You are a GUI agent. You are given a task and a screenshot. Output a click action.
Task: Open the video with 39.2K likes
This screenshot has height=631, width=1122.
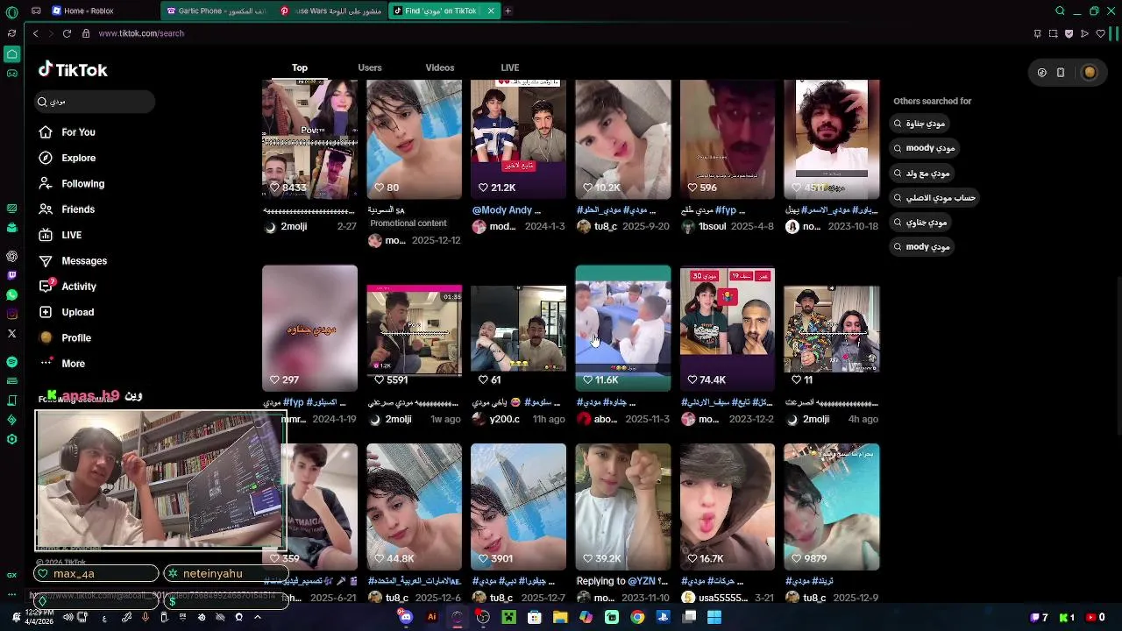pos(622,507)
